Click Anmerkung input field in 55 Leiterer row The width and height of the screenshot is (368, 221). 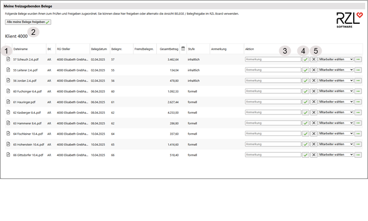273,70
